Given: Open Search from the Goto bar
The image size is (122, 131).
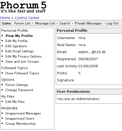Looking at the screenshot, I should pos(65,23).
